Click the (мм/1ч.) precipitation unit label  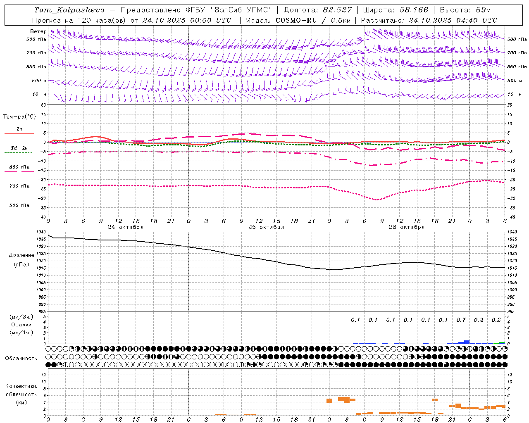tap(21, 333)
